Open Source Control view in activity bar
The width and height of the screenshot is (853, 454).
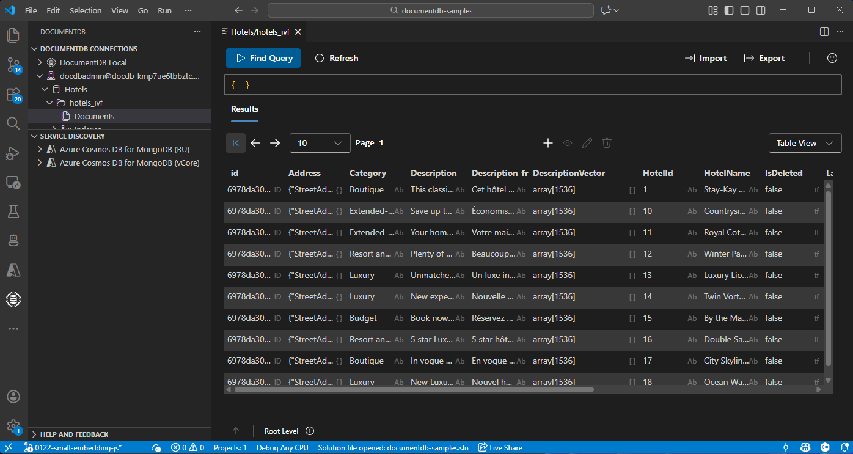[13, 65]
